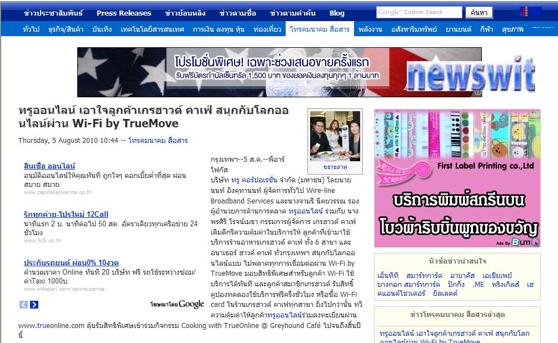This screenshot has width=558, height=343.
Task: Open ข่าวตามชื่อ menu item
Action: [x=238, y=13]
